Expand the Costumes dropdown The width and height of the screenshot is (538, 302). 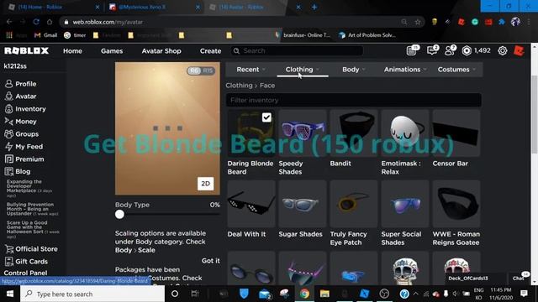[x=456, y=70]
